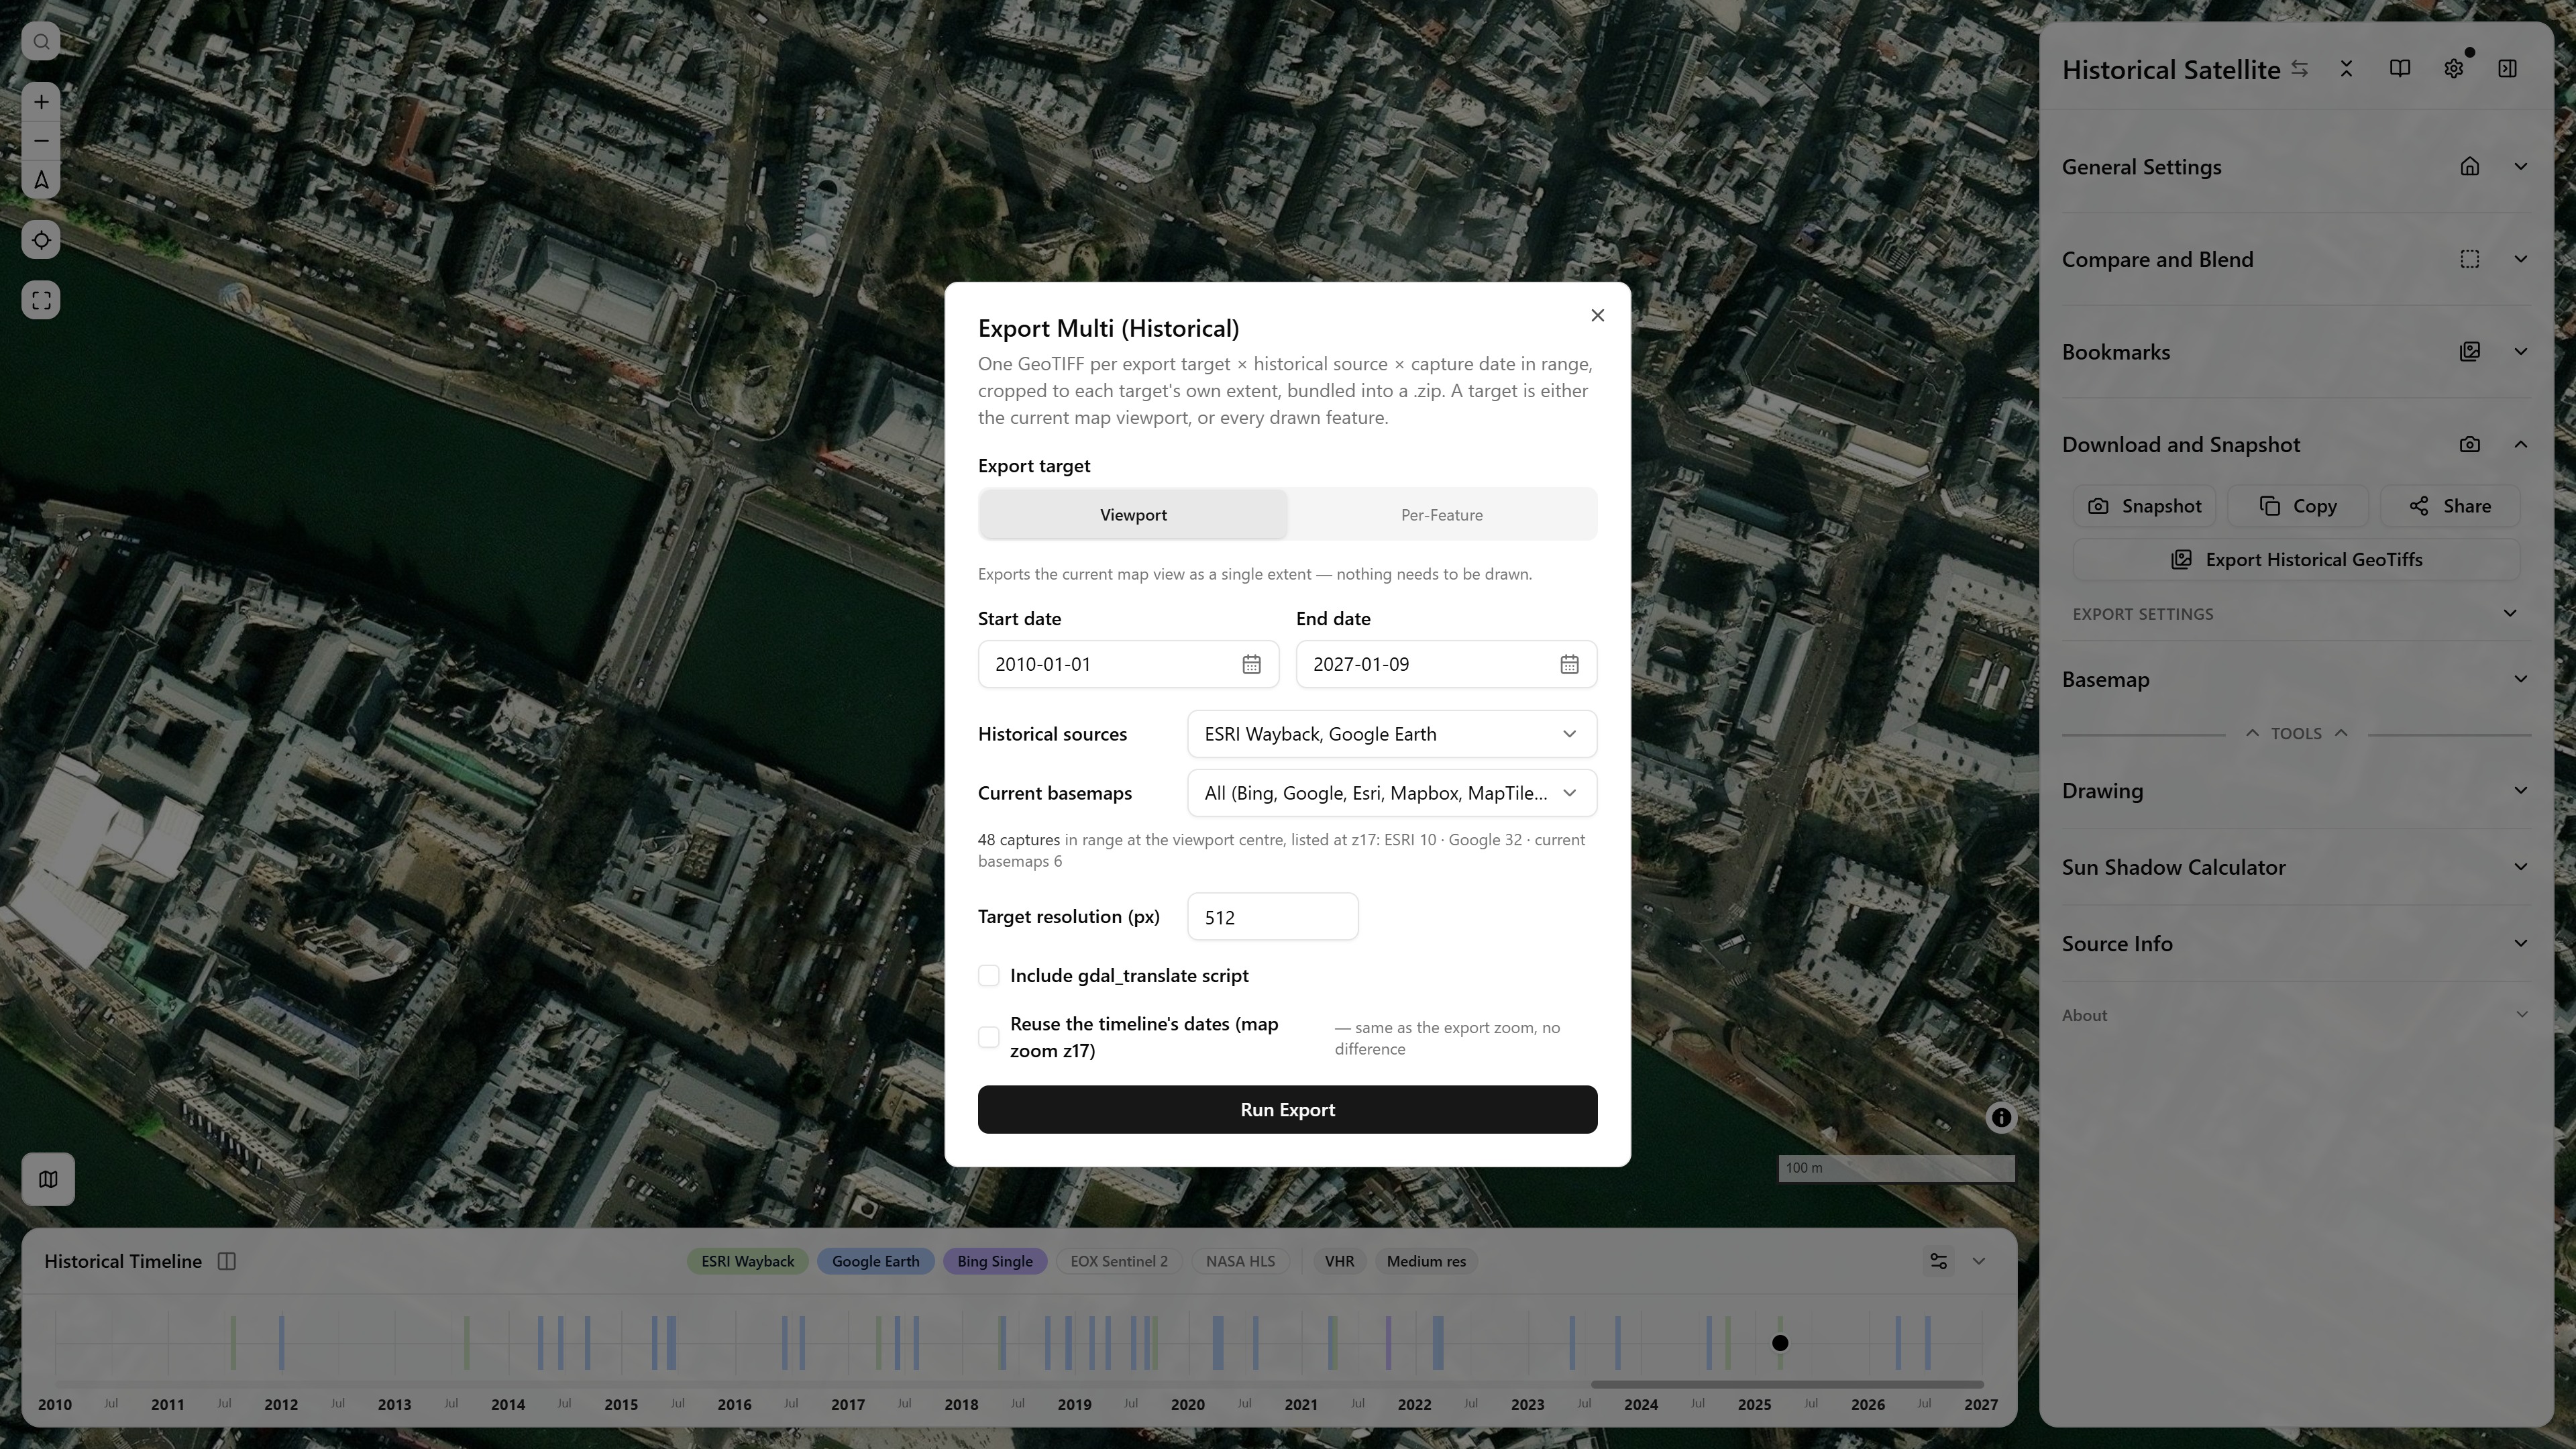This screenshot has height=1449, width=2576.
Task: Open the Current basemaps dropdown
Action: [x=1392, y=793]
